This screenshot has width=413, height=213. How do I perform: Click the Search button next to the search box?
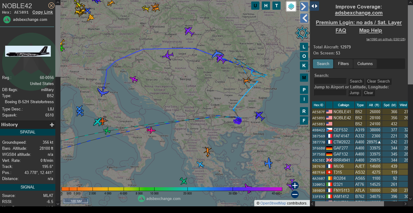coord(356,81)
